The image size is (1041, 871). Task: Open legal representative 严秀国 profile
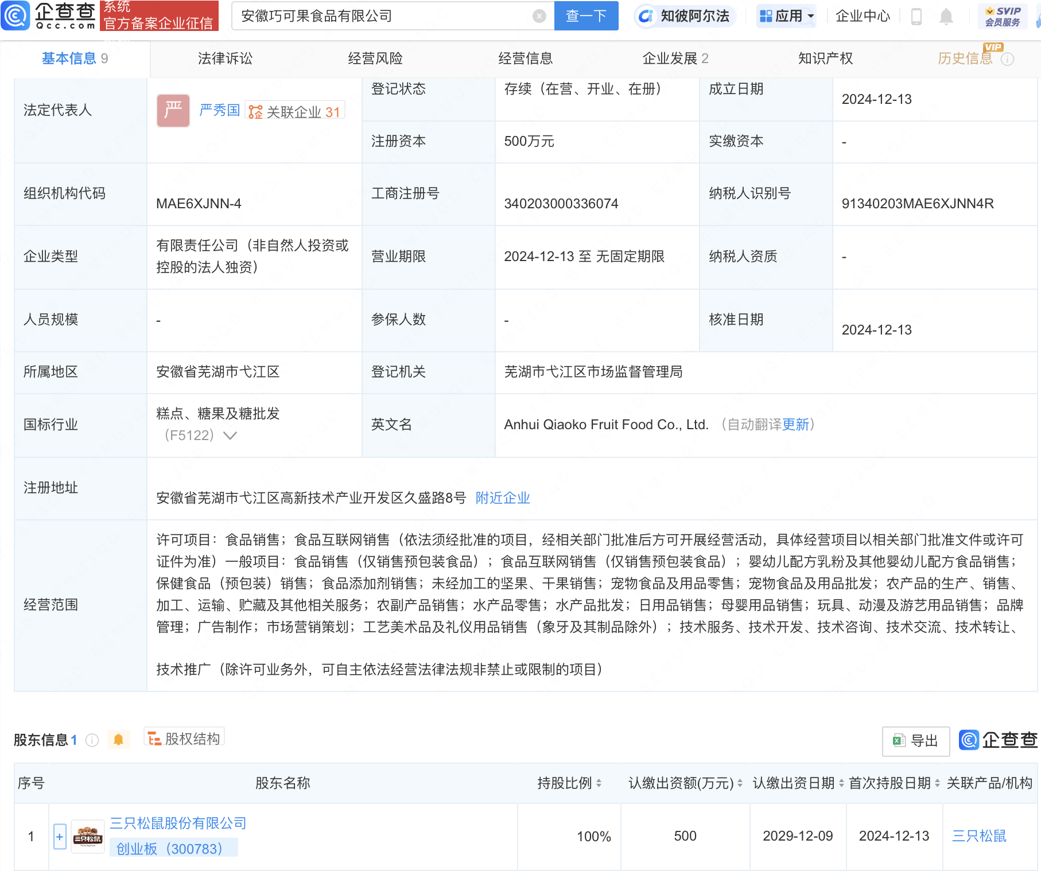(x=219, y=110)
